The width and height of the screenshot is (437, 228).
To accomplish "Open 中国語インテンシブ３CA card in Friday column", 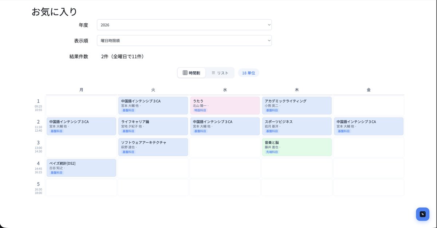I will click(369, 126).
